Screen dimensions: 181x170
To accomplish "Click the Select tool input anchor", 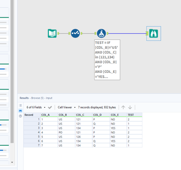I will click(x=69, y=33).
